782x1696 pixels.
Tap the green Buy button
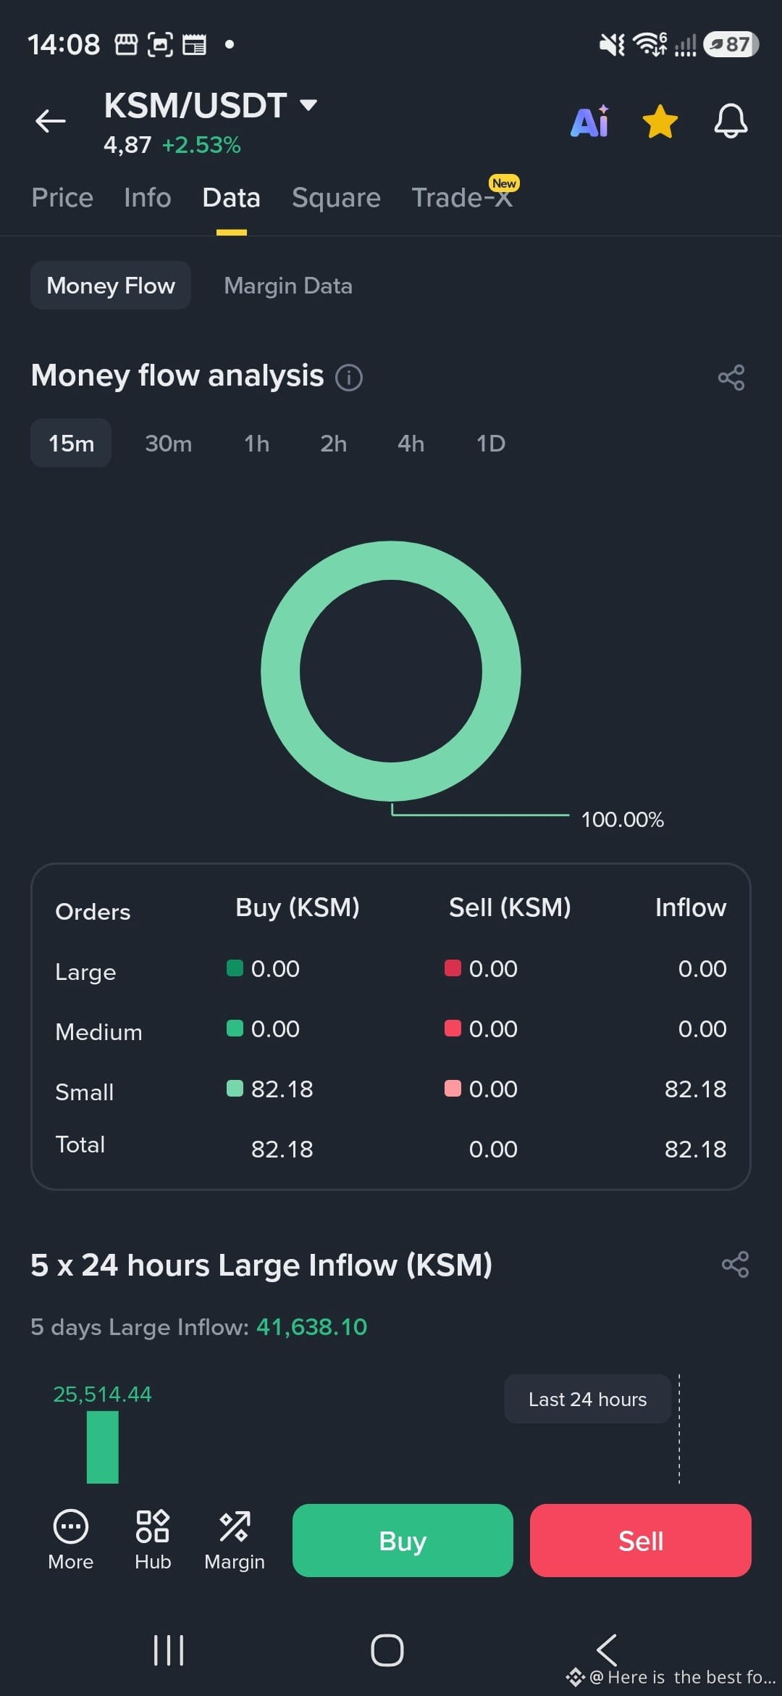click(x=403, y=1540)
